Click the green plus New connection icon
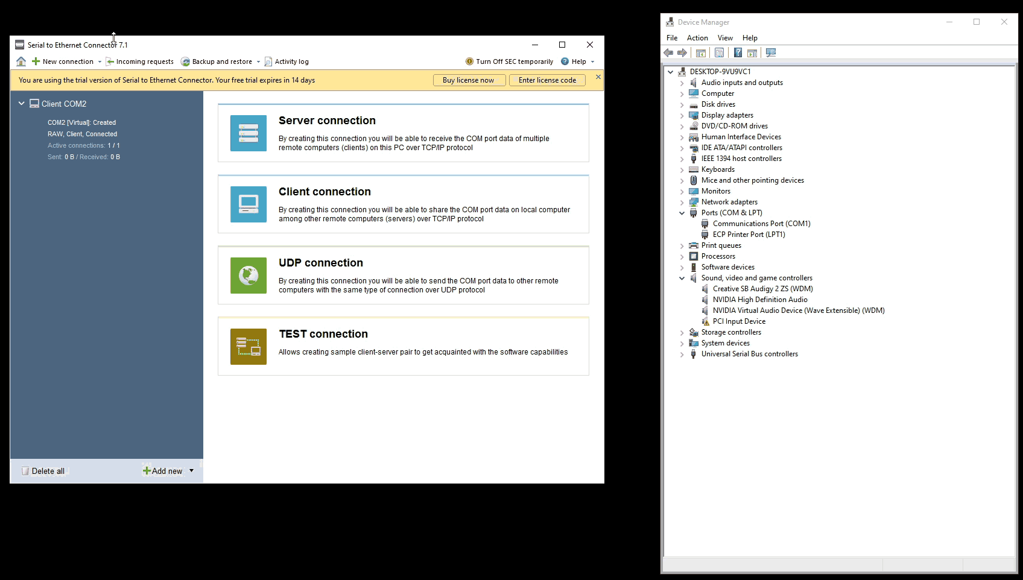The width and height of the screenshot is (1023, 580). tap(36, 61)
